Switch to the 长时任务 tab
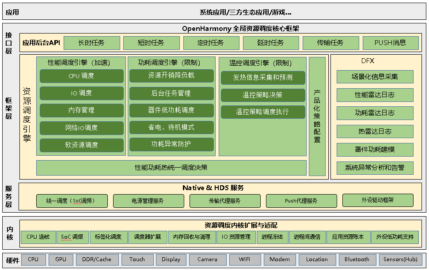The image size is (429, 270). point(91,43)
